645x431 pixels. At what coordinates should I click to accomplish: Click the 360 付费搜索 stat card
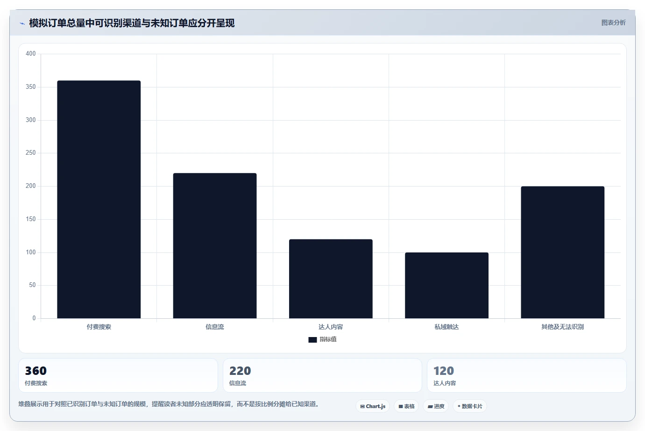[118, 375]
